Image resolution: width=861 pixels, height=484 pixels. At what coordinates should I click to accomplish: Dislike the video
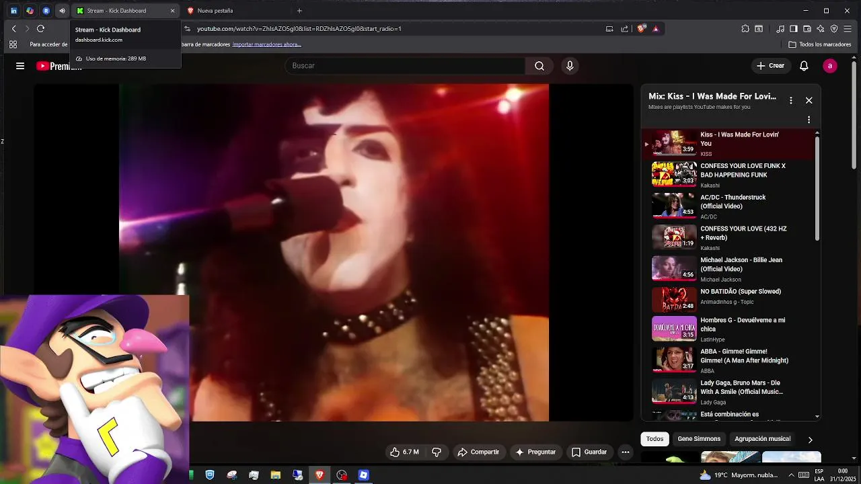tap(437, 452)
